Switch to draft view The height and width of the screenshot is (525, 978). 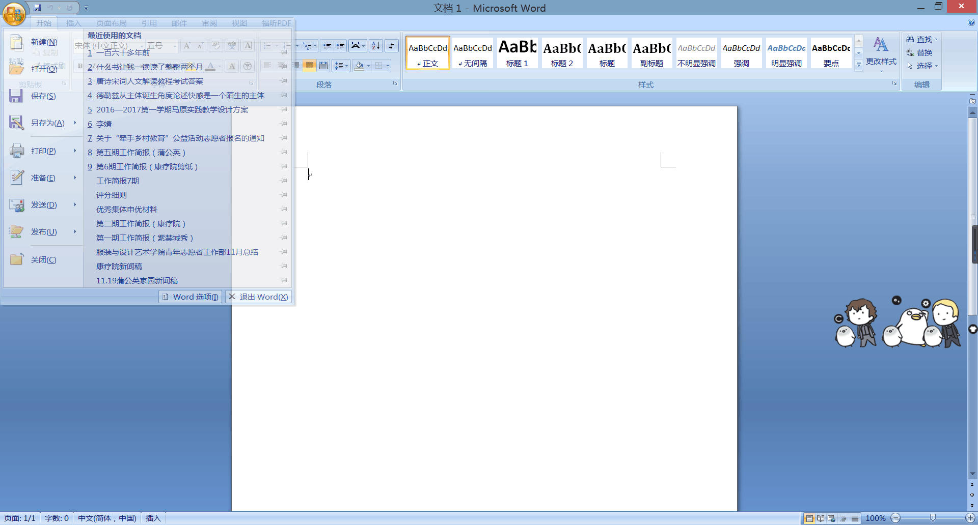click(854, 518)
